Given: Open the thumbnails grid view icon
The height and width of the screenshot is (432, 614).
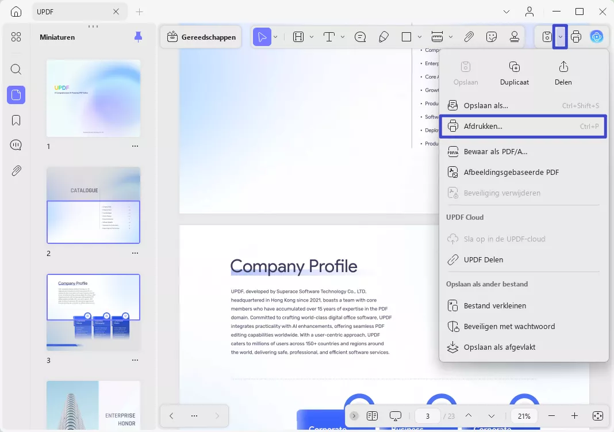Looking at the screenshot, I should [16, 37].
